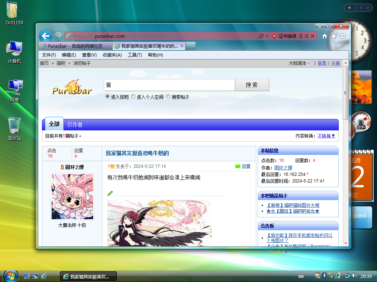Viewport: 377px width, 282px height.
Task: Switch to the 'Purasbar - 自由的网络社区' tab
Action: [x=75, y=46]
